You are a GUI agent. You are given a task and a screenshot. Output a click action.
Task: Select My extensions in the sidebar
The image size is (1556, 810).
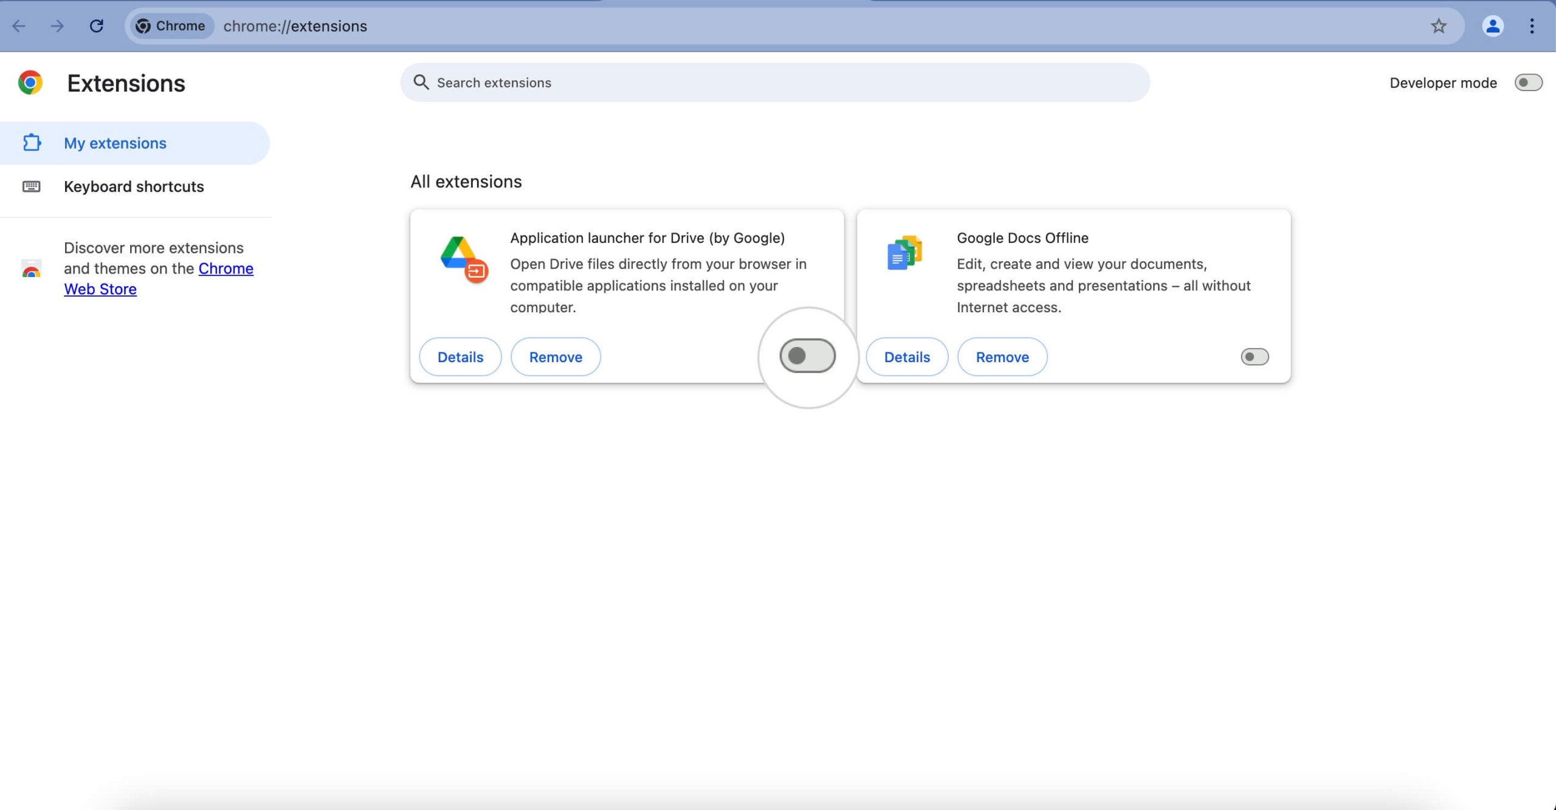tap(135, 143)
